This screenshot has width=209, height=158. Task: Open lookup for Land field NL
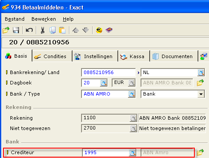point(201,73)
